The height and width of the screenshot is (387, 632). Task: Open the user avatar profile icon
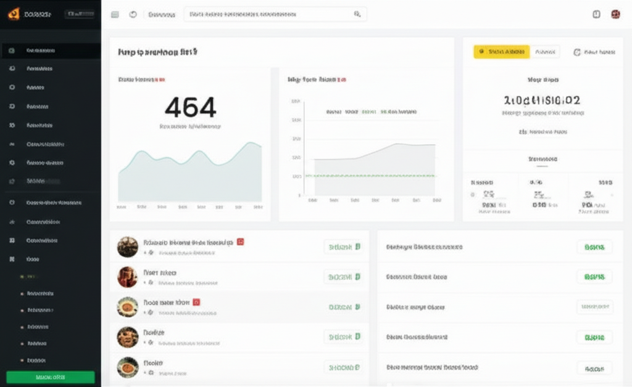[x=615, y=14]
